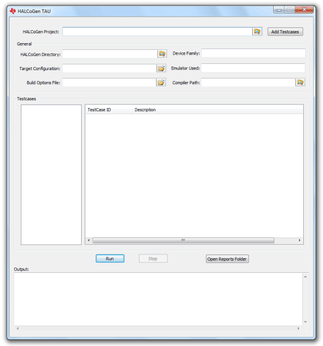This screenshot has width=323, height=346.
Task: Open Build Options File browser
Action: (161, 83)
